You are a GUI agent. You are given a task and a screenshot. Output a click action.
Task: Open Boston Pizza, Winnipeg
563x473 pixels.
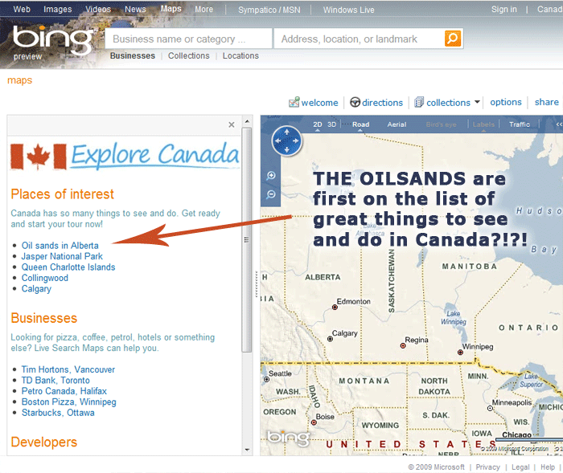69,402
